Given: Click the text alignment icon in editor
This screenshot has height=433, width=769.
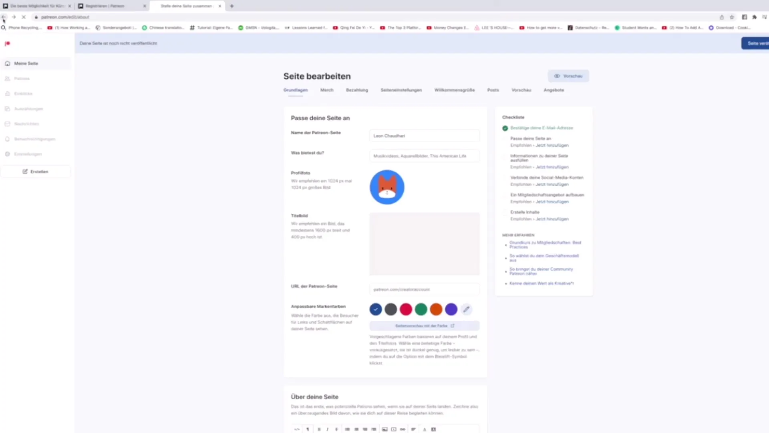Looking at the screenshot, I should (413, 429).
